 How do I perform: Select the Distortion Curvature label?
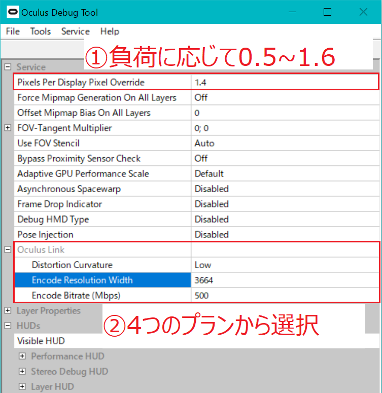click(72, 265)
